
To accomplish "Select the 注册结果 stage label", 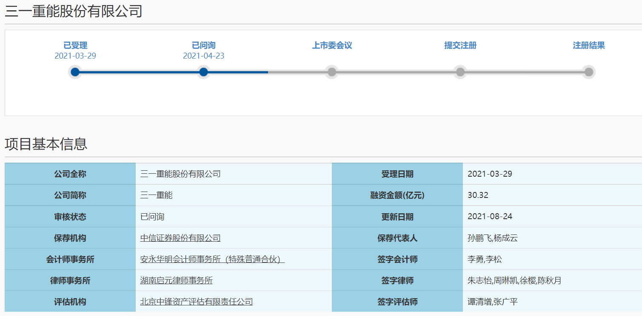I will tap(589, 45).
